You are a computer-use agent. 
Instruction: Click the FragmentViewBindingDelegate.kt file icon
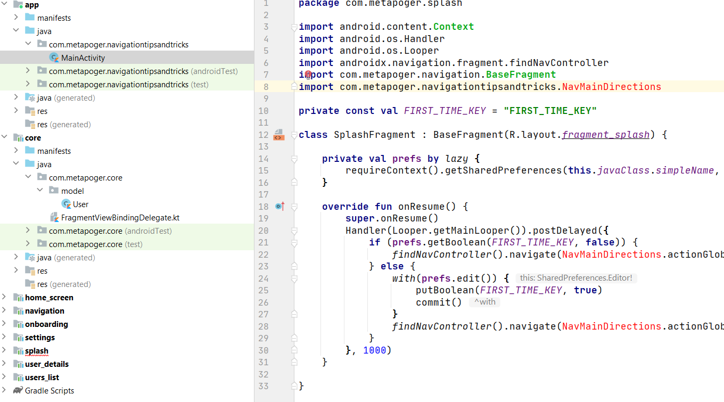point(54,217)
